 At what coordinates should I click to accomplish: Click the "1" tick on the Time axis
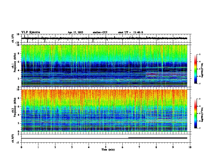tap(38, 147)
